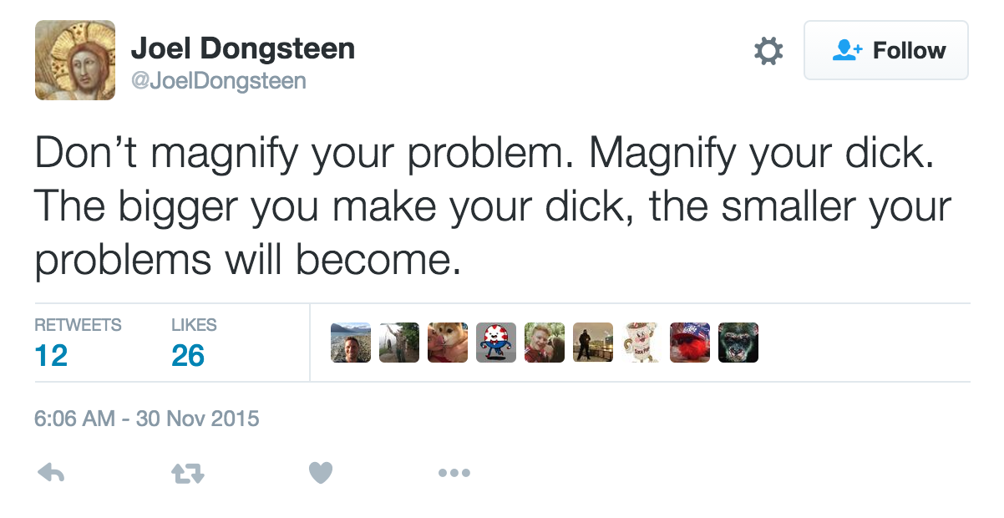Open the red furry character avatar
Viewport: 1004px width, 518px height.
pyautogui.click(x=690, y=343)
